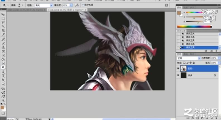Select the Crop tool

tap(3, 31)
